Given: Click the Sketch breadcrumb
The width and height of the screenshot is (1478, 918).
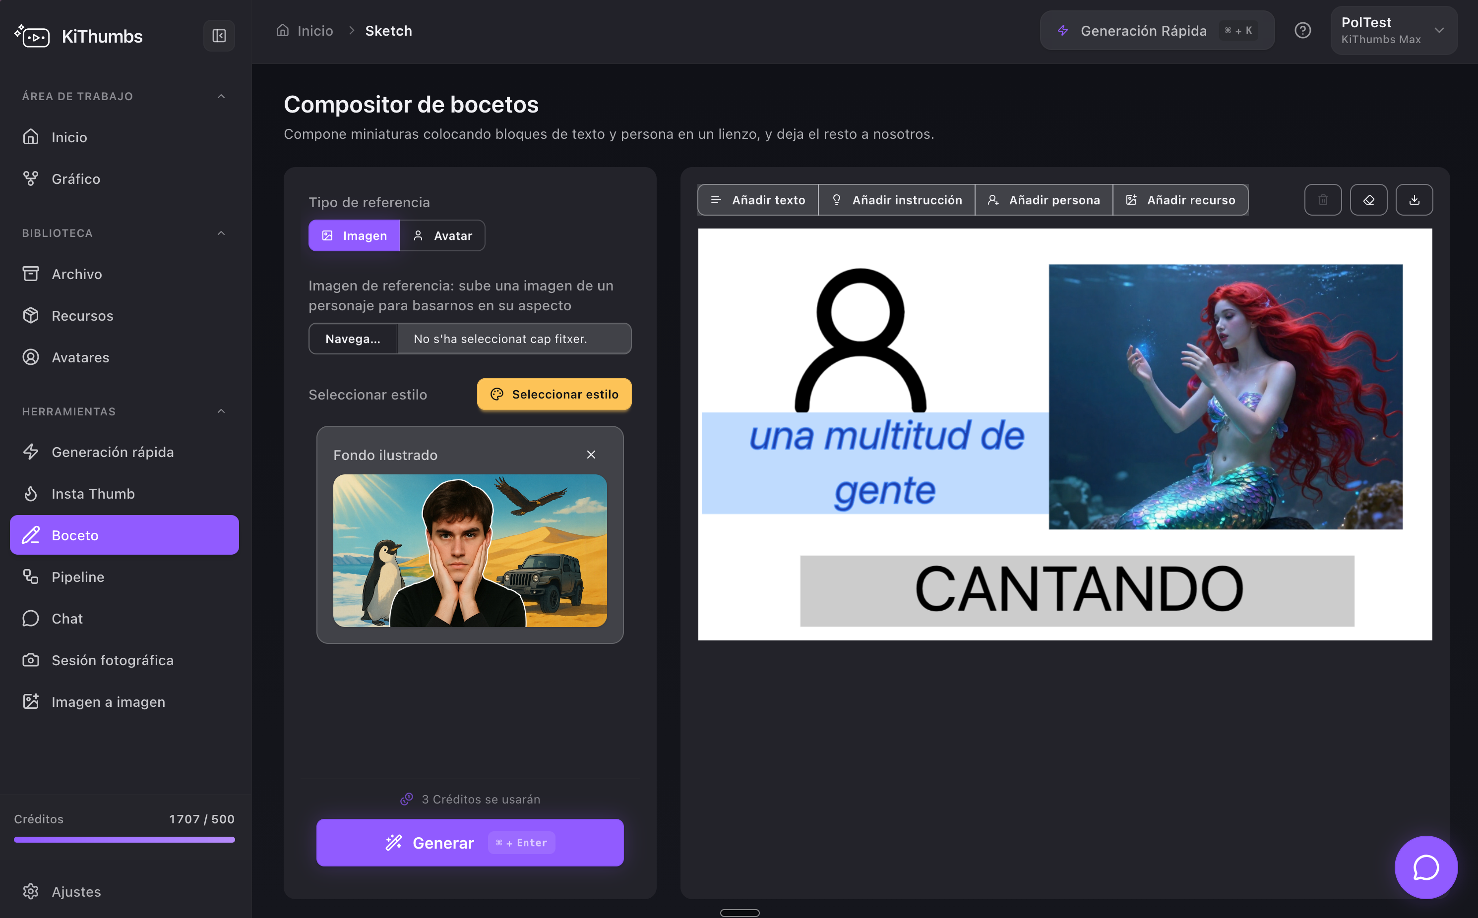Looking at the screenshot, I should 388,30.
